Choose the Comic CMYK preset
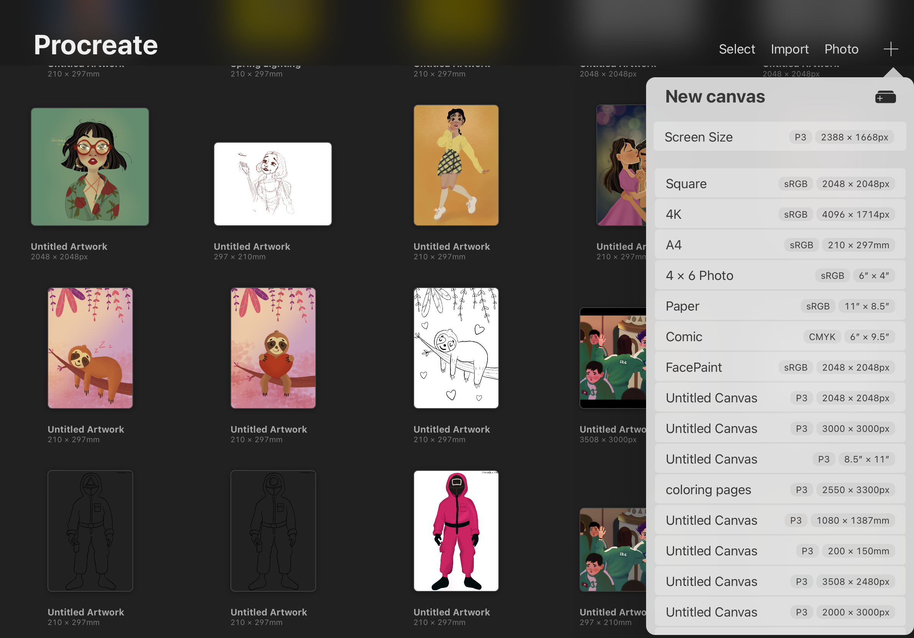 click(780, 337)
